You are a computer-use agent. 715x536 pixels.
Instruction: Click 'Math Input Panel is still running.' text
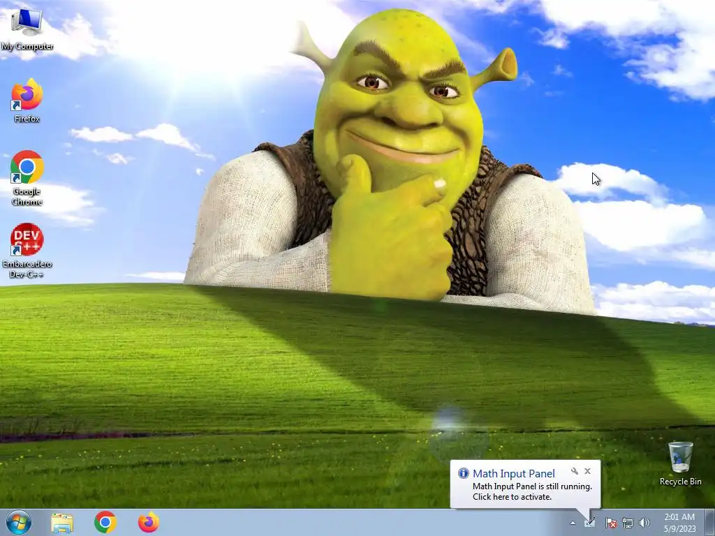[532, 486]
